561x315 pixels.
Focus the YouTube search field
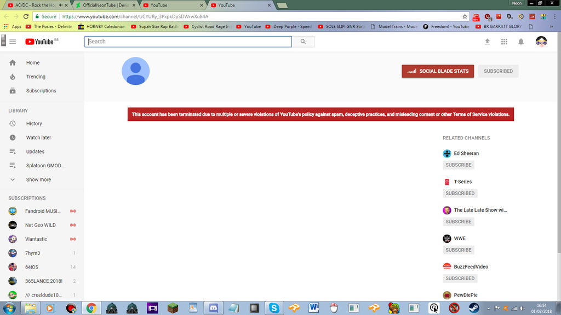[188, 42]
